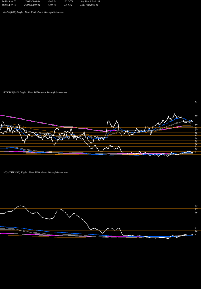201x289 pixels.
Task: Select the open price O: 9.74
Action: 52,2
